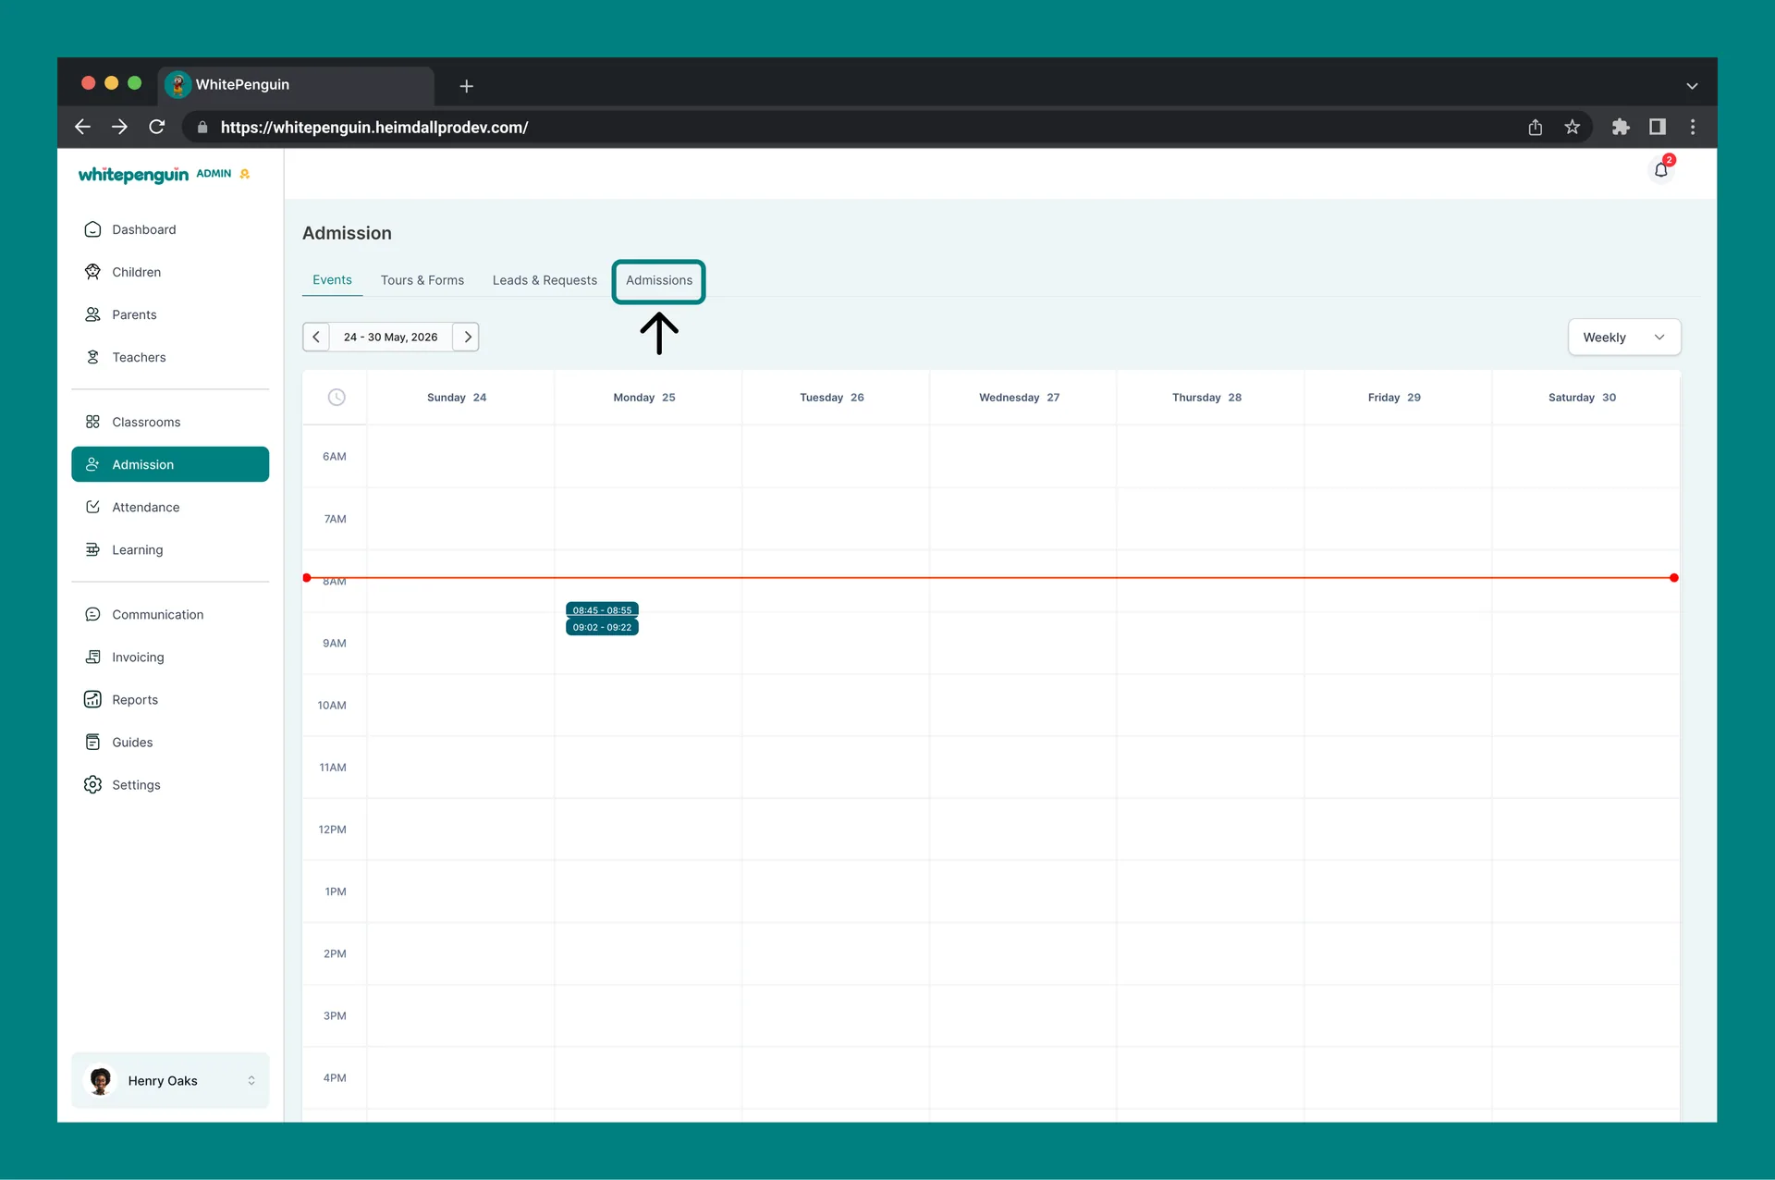Switch to the Events tab
Image resolution: width=1775 pixels, height=1180 pixels.
pos(332,280)
